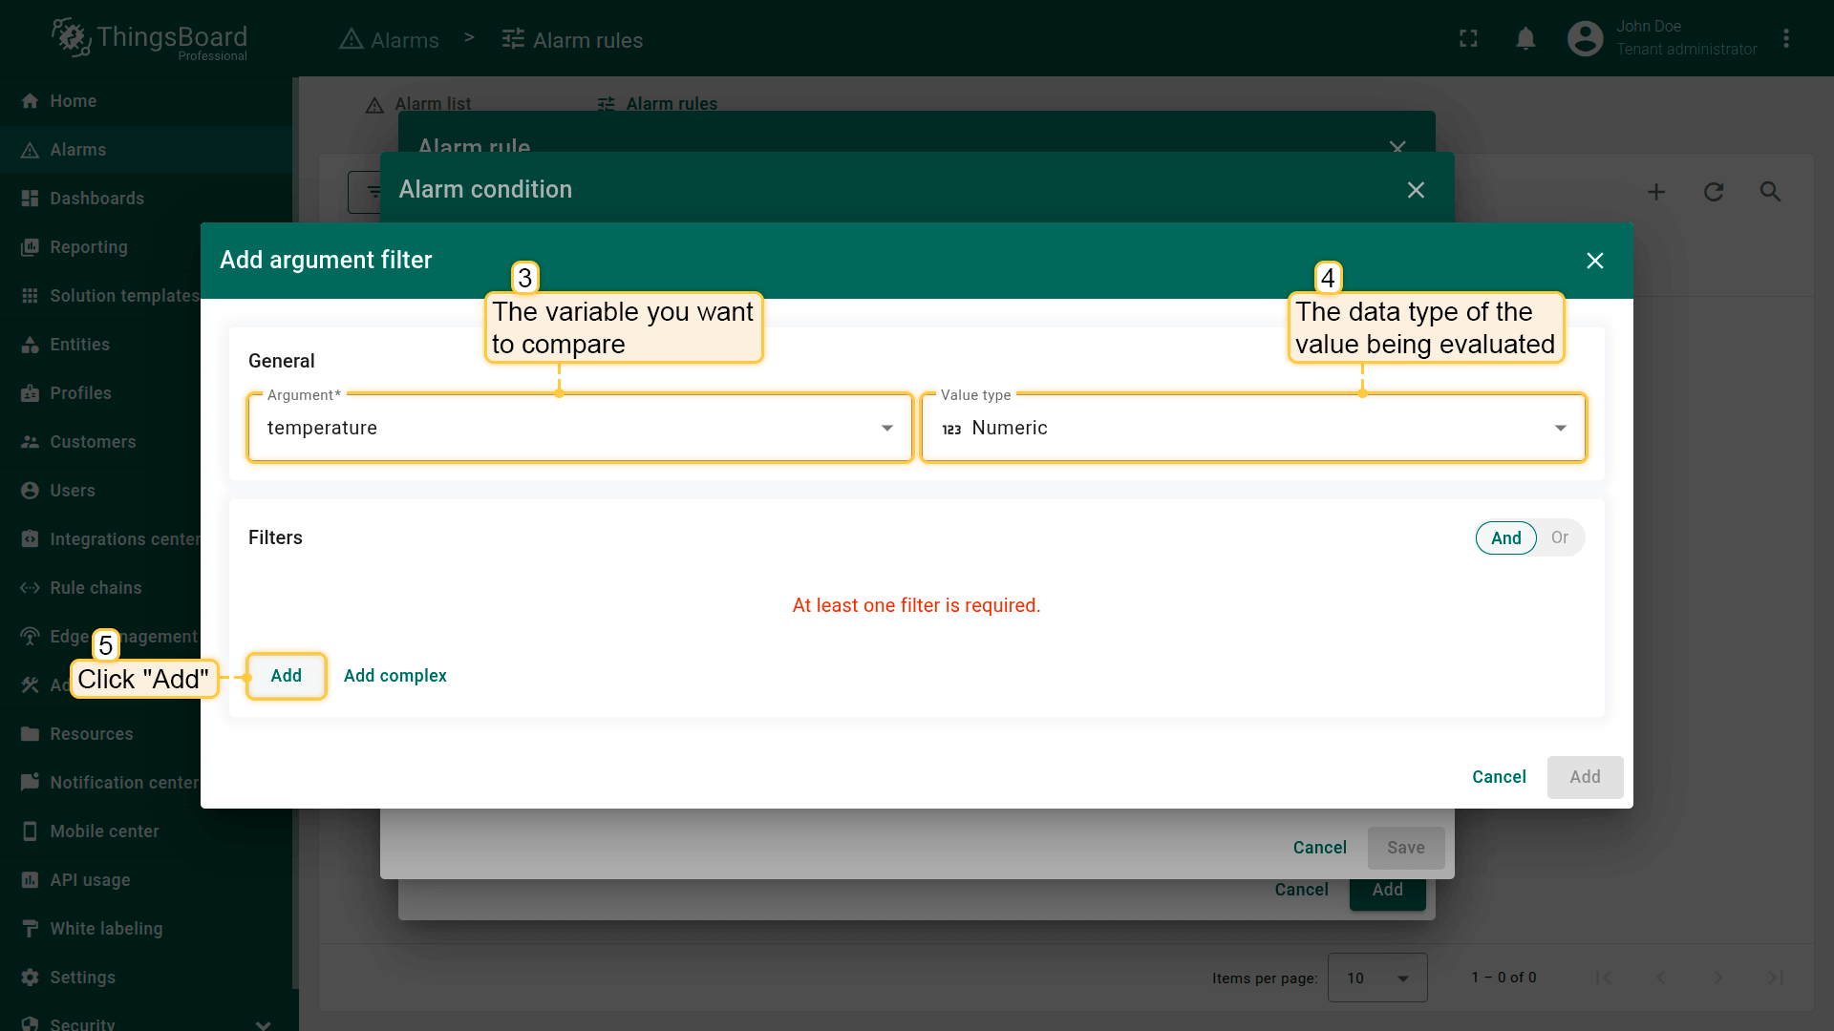
Task: Toggle fullscreen mode icon
Action: pos(1468,39)
